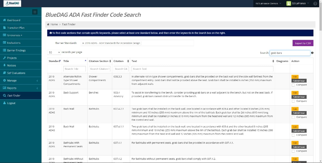Click the Reports chart icon

coord(5,88)
